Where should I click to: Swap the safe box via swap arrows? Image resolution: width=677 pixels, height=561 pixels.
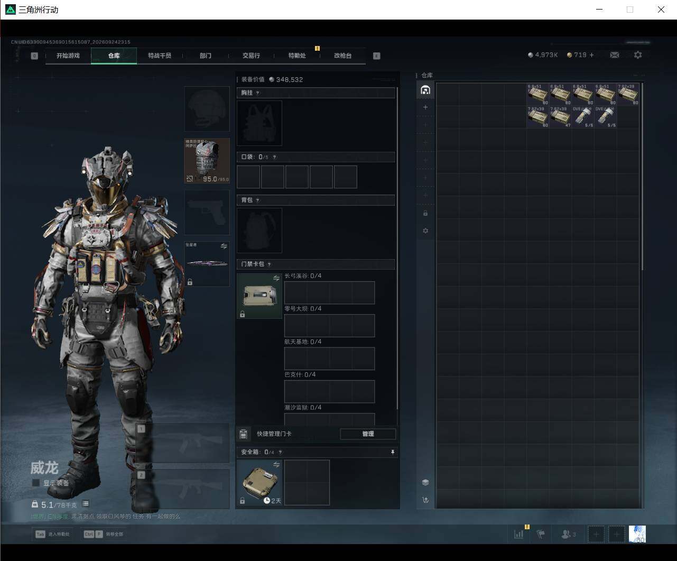(x=276, y=465)
